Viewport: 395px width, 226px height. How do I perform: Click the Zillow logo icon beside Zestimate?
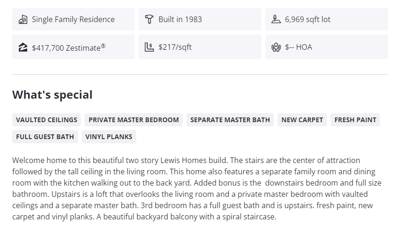(23, 47)
